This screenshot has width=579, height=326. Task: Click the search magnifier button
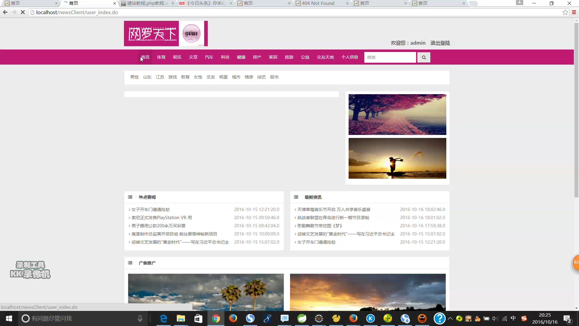tap(424, 57)
